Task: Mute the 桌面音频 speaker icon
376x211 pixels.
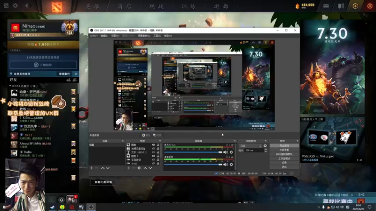Action: (226, 165)
